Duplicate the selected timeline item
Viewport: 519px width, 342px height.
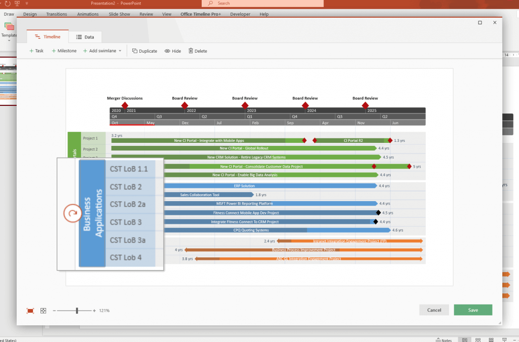pyautogui.click(x=144, y=51)
